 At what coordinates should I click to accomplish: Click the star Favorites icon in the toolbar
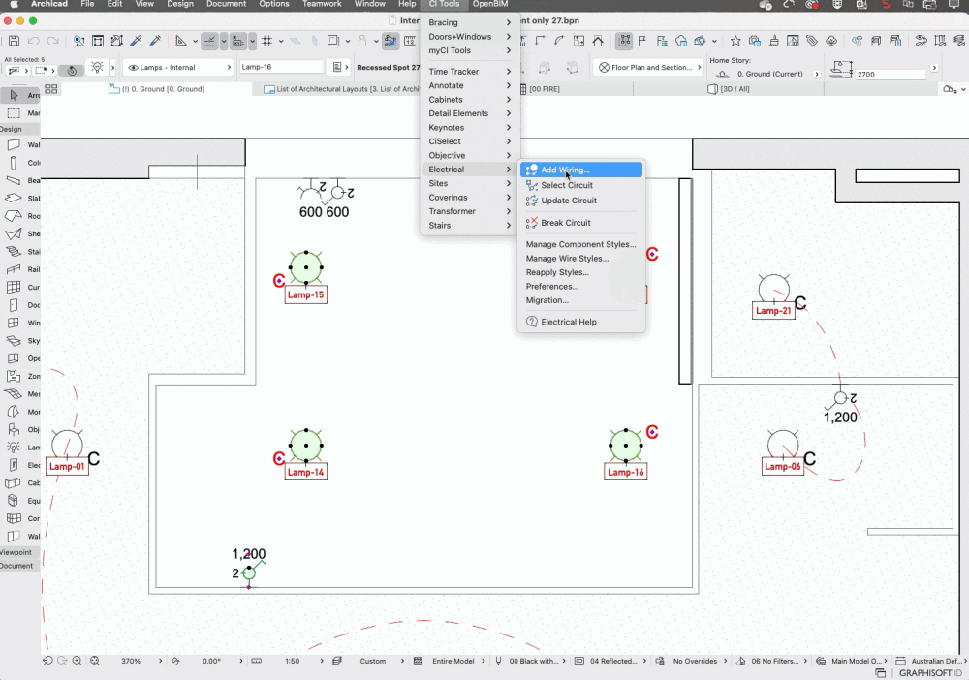click(x=735, y=41)
